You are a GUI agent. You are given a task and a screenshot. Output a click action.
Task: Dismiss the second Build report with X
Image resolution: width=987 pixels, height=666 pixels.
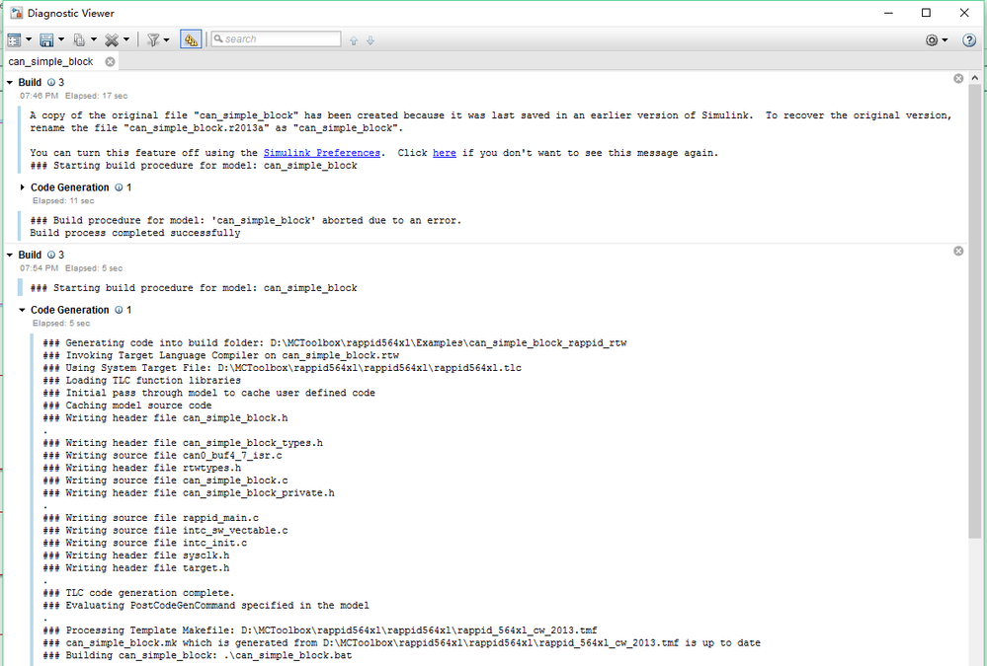click(958, 251)
